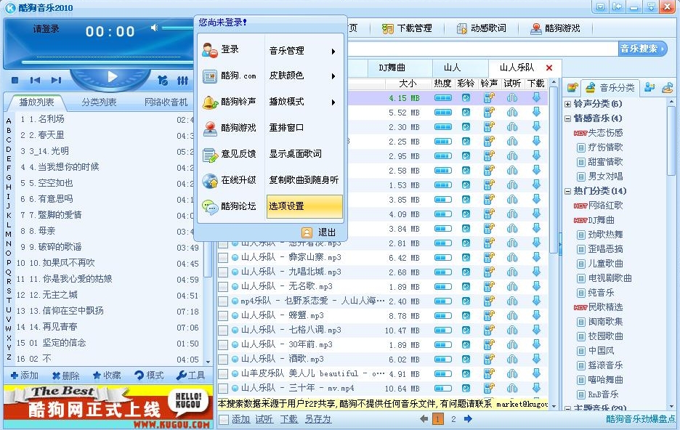Expand the 铃声分类 (6) tree node
The width and height of the screenshot is (680, 430).
tap(567, 104)
